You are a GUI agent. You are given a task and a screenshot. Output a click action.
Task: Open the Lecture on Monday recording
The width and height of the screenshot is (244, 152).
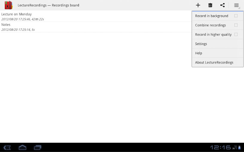click(x=96, y=16)
